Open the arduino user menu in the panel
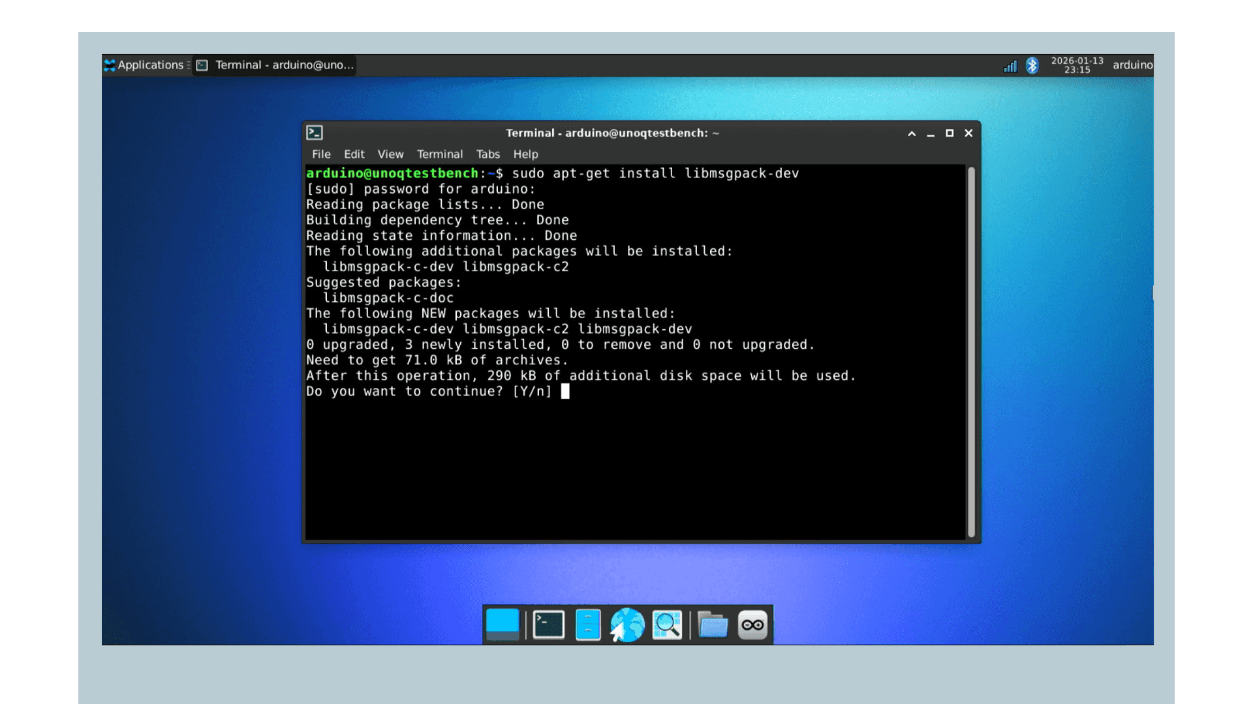This screenshot has height=704, width=1253. pyautogui.click(x=1132, y=65)
